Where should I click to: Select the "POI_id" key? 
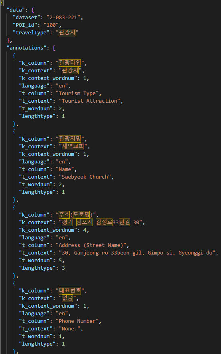pyautogui.click(x=25, y=25)
